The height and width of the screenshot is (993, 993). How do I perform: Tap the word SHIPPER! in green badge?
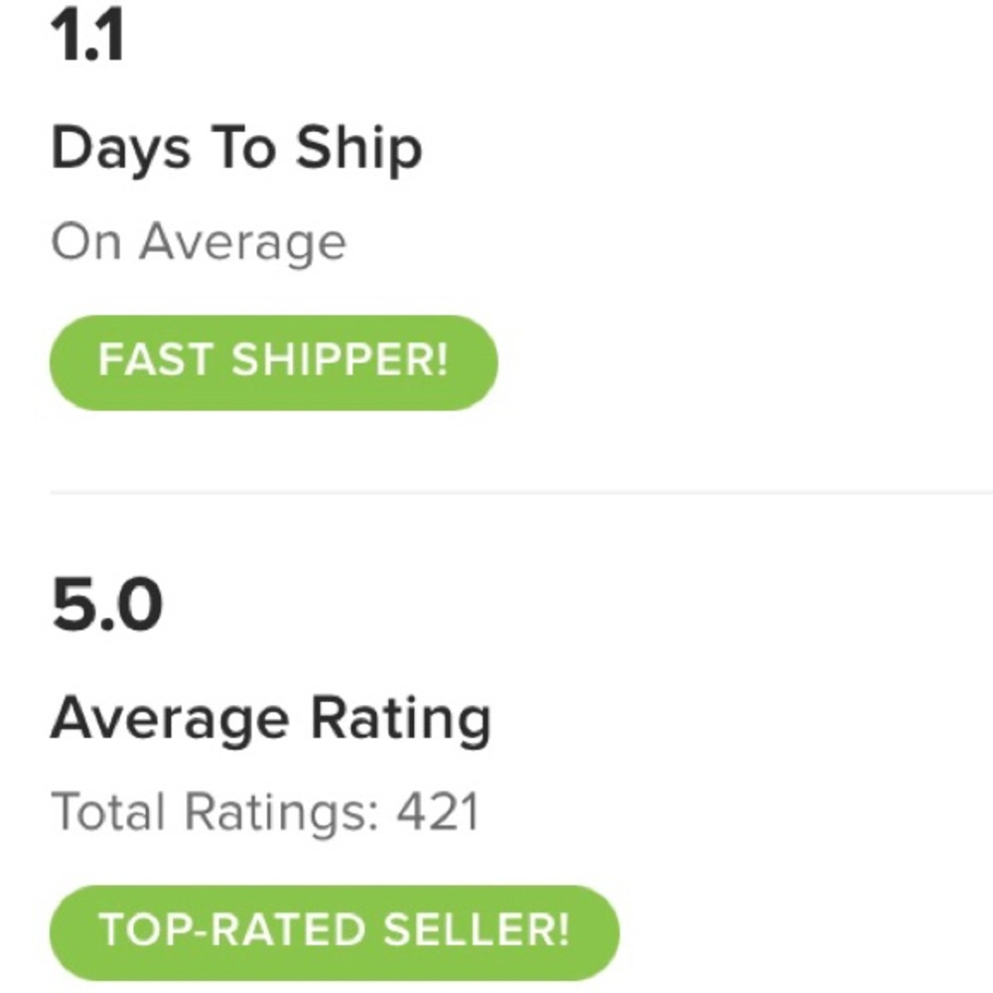pos(341,361)
